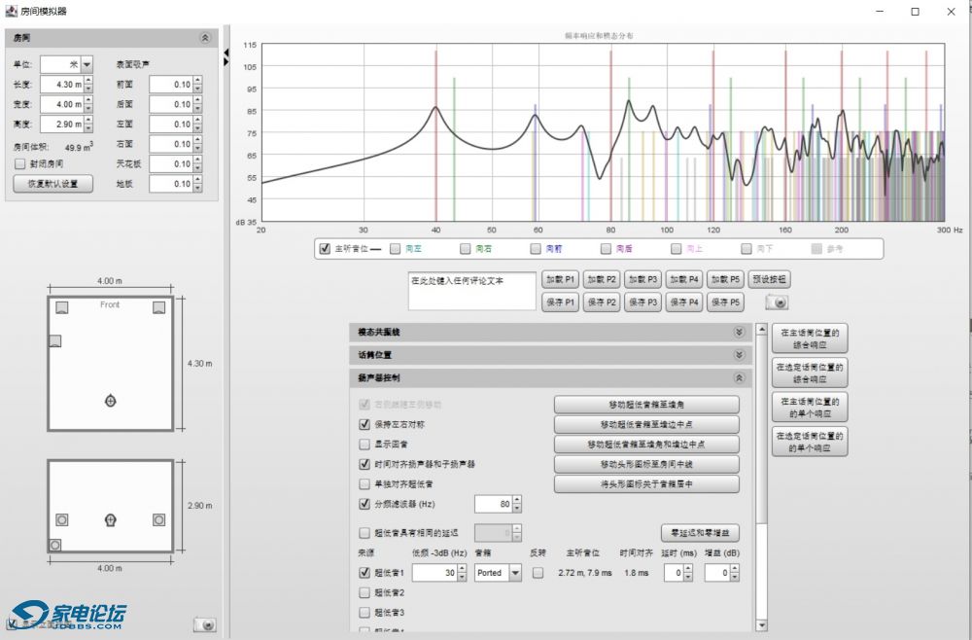The image size is (972, 640).
Task: Enable 单独对齐超低音 checkbox
Action: click(364, 483)
